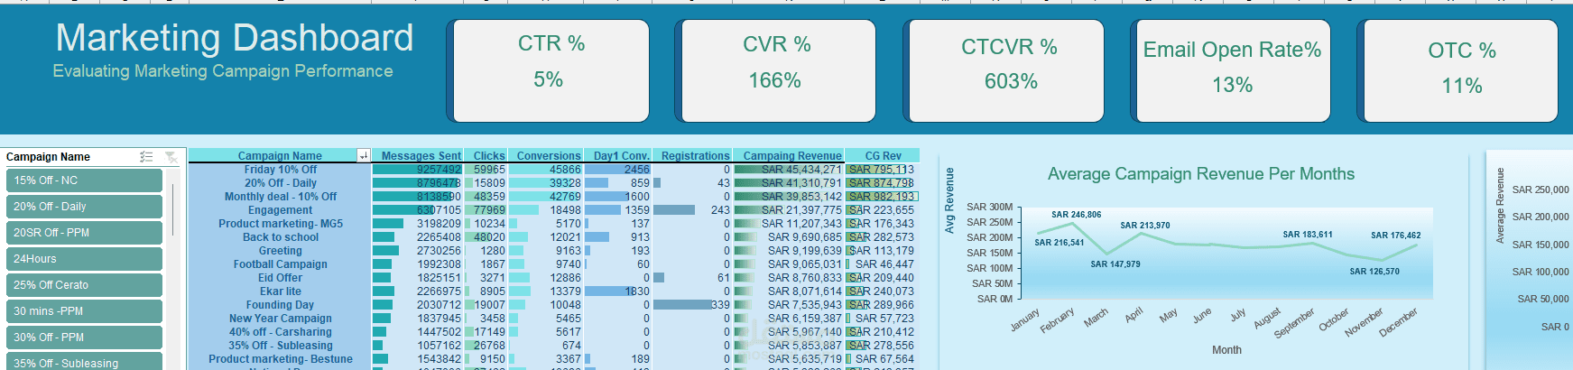Select the Eid Offer cell
This screenshot has width=1573, height=370.
tap(281, 278)
